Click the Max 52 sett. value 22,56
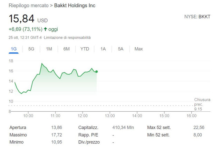Viewport: 221px width, 151px height. click(199, 128)
